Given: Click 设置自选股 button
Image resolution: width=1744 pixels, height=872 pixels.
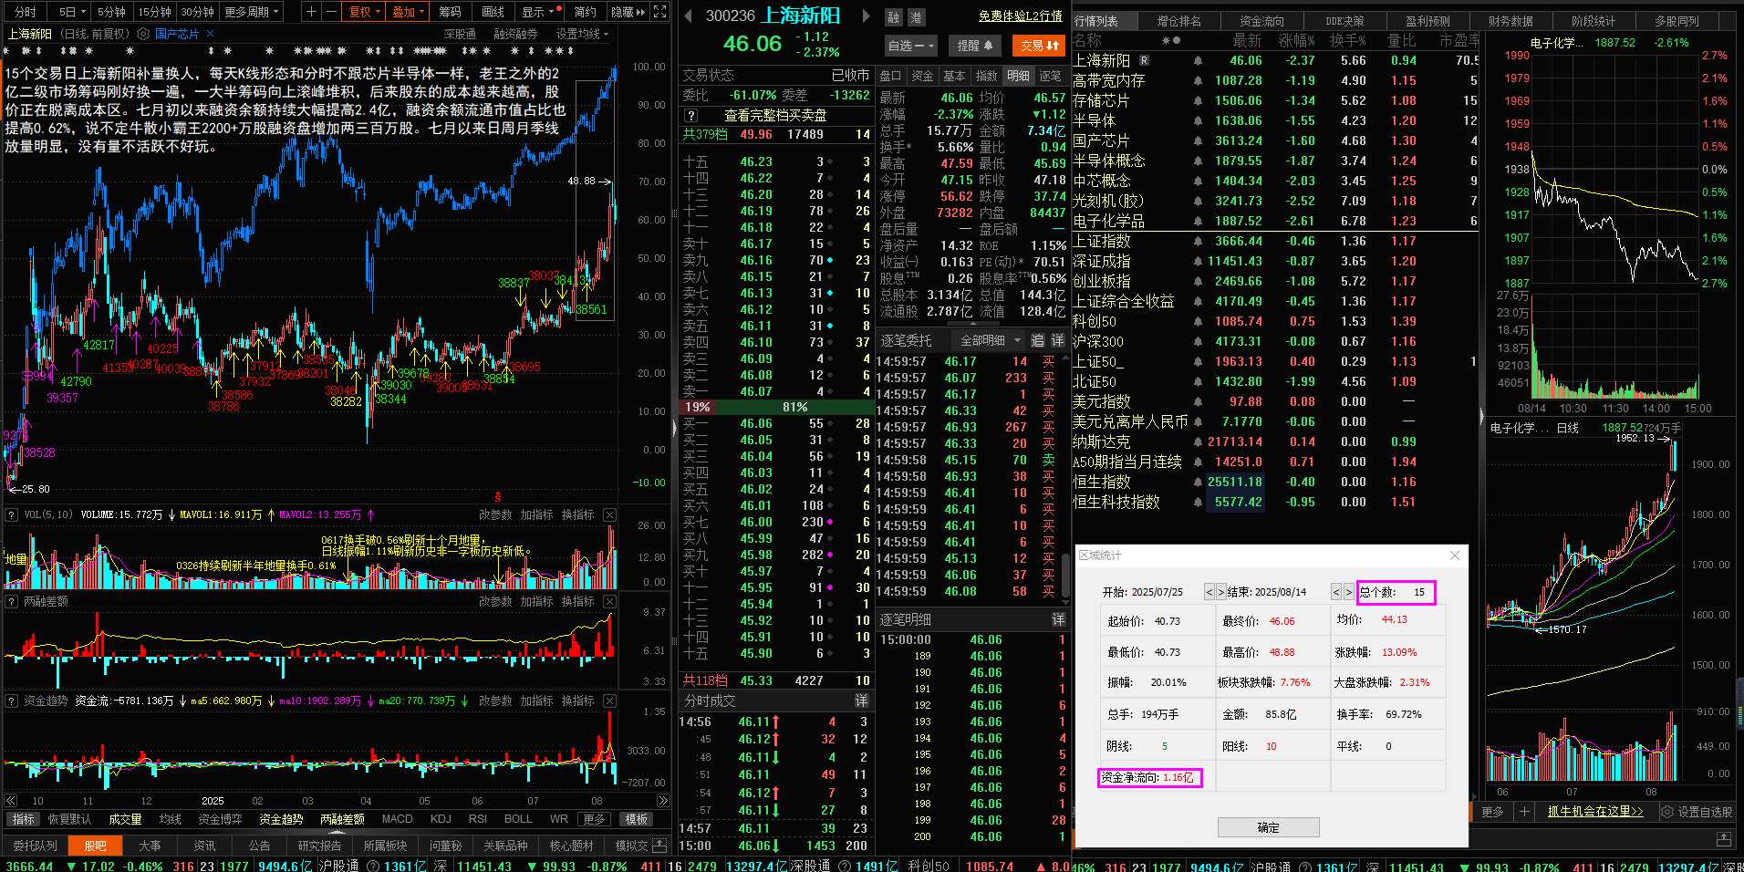Looking at the screenshot, I should tap(1697, 811).
